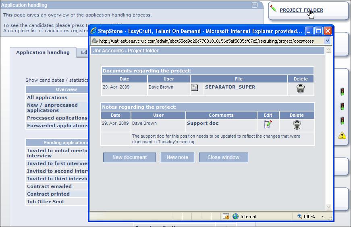Open the Support doc comment link

tap(203, 123)
